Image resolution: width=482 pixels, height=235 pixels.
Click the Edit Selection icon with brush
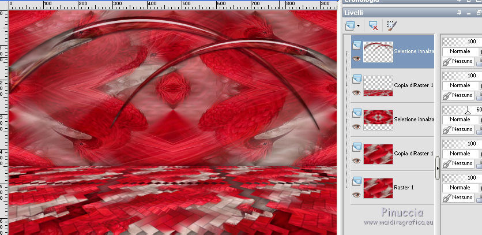[x=392, y=26]
